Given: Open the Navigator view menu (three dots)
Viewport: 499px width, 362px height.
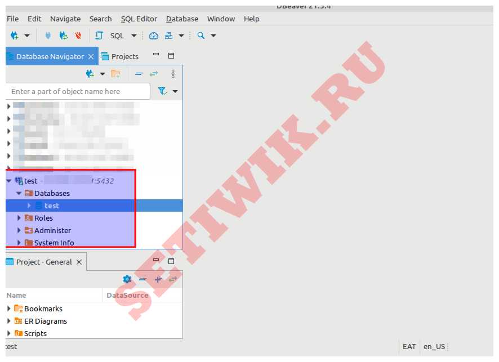Looking at the screenshot, I should 173,74.
